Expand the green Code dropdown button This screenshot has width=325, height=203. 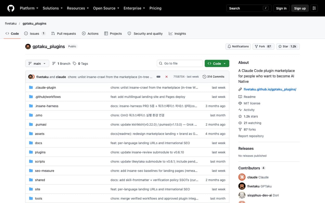point(217,64)
